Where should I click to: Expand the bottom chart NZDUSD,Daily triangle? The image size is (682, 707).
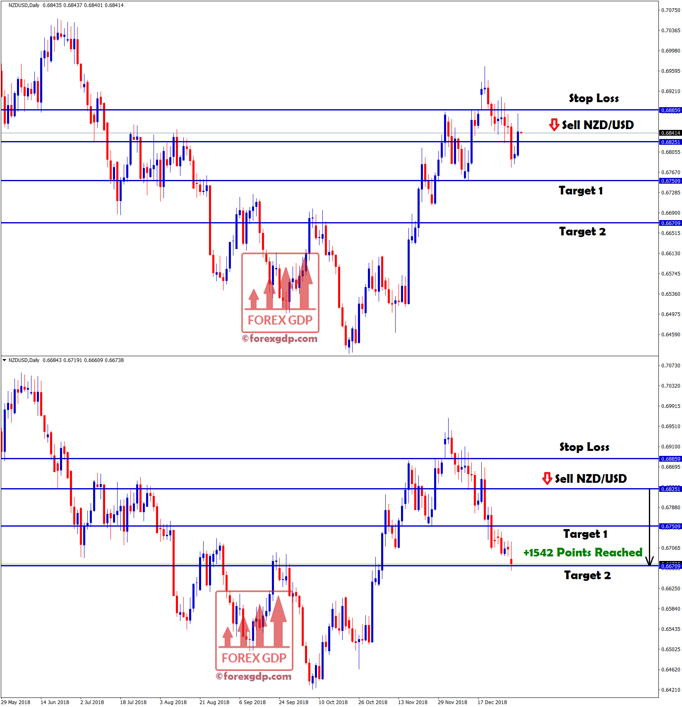[4, 360]
